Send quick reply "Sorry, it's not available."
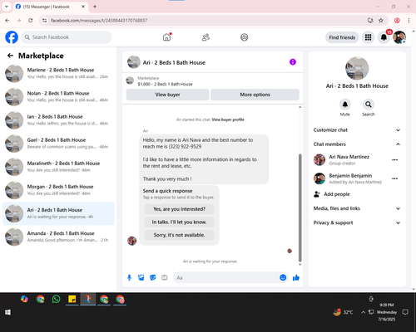Image resolution: width=416 pixels, height=332 pixels. tap(179, 235)
